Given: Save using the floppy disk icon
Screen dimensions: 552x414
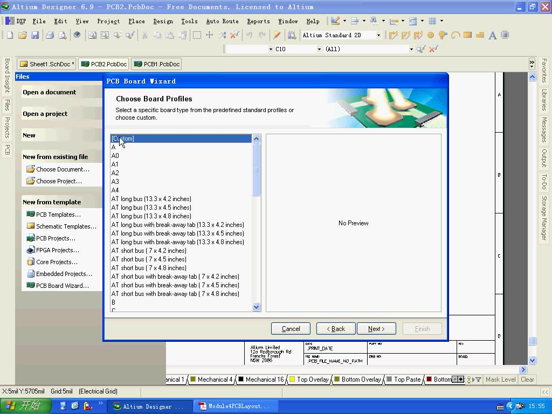Looking at the screenshot, I should [x=35, y=35].
